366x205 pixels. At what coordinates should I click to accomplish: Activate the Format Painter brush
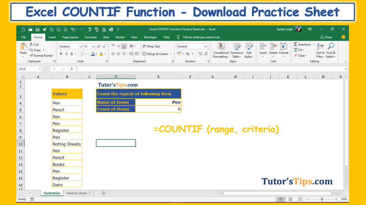[x=41, y=56]
